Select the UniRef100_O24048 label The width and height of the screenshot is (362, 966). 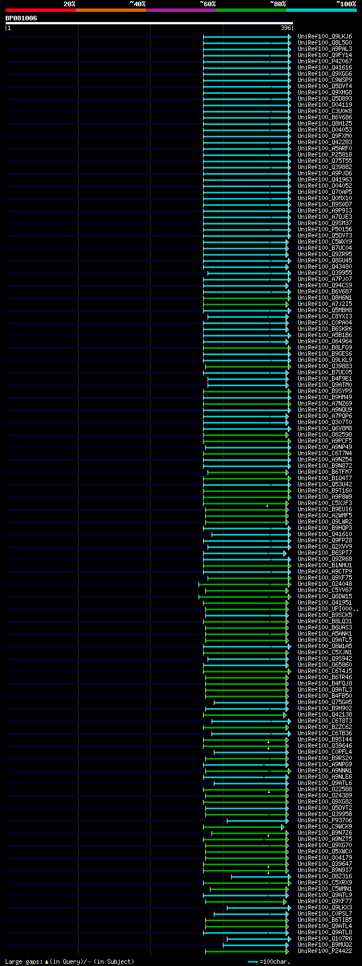(325, 584)
